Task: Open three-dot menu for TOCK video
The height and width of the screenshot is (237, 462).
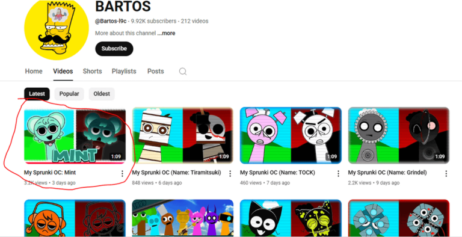Action: click(338, 174)
